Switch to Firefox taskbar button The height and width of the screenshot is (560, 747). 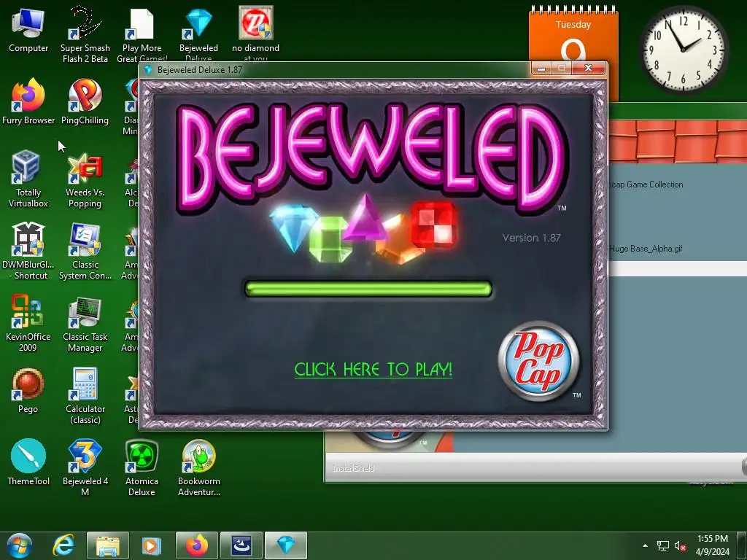[197, 545]
